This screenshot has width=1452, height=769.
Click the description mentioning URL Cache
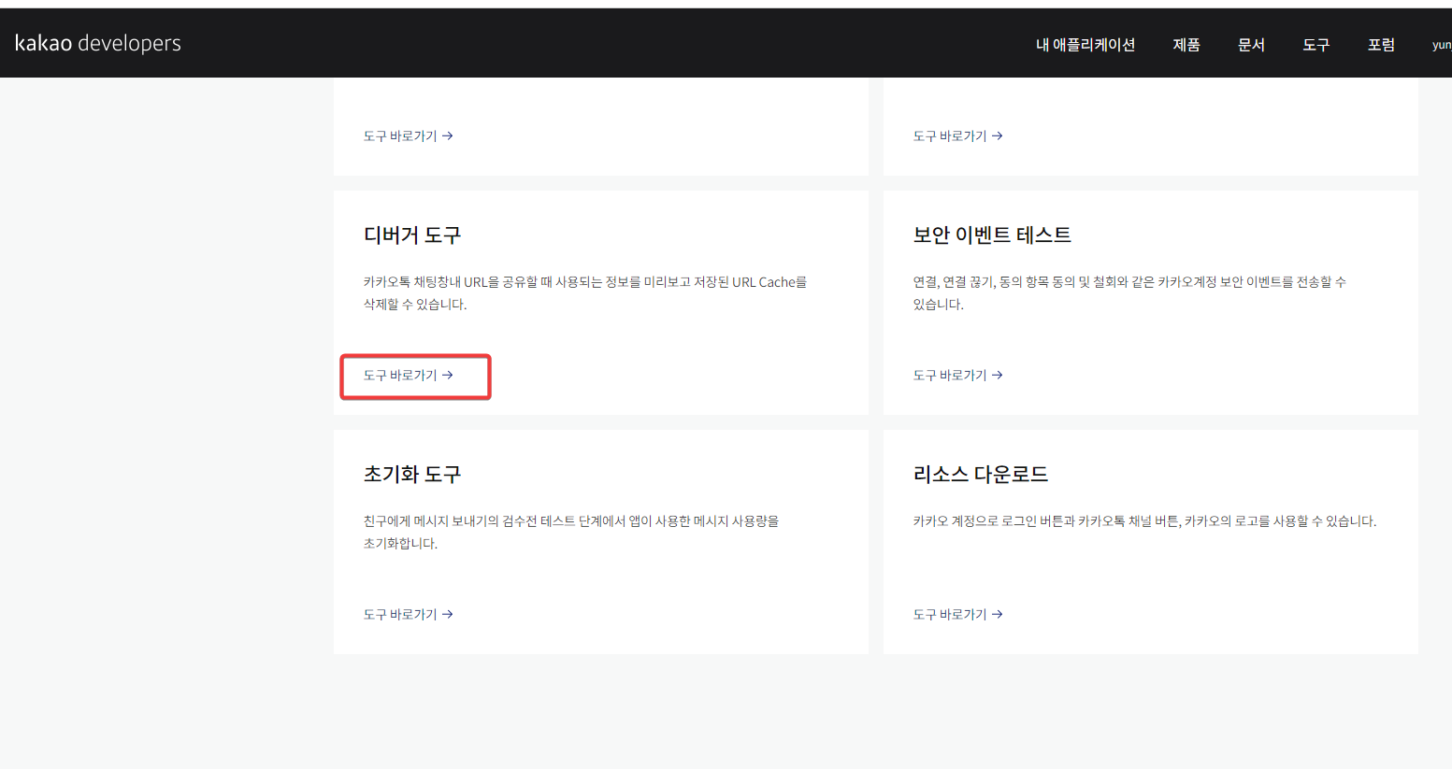click(x=585, y=293)
